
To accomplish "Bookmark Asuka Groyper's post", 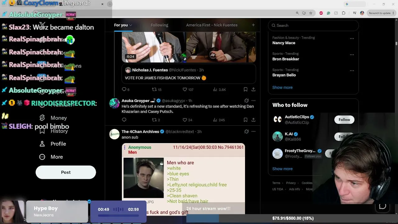I will click(x=245, y=120).
